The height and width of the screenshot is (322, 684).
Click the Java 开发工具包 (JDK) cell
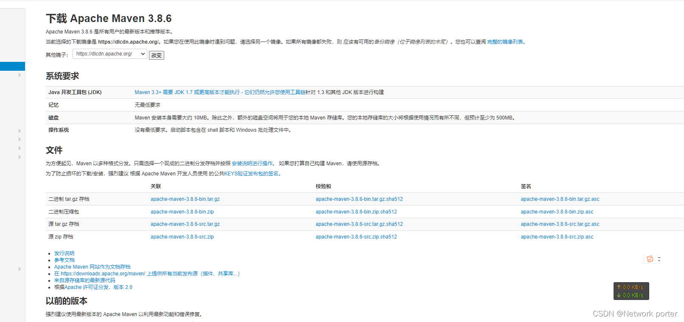pos(75,92)
